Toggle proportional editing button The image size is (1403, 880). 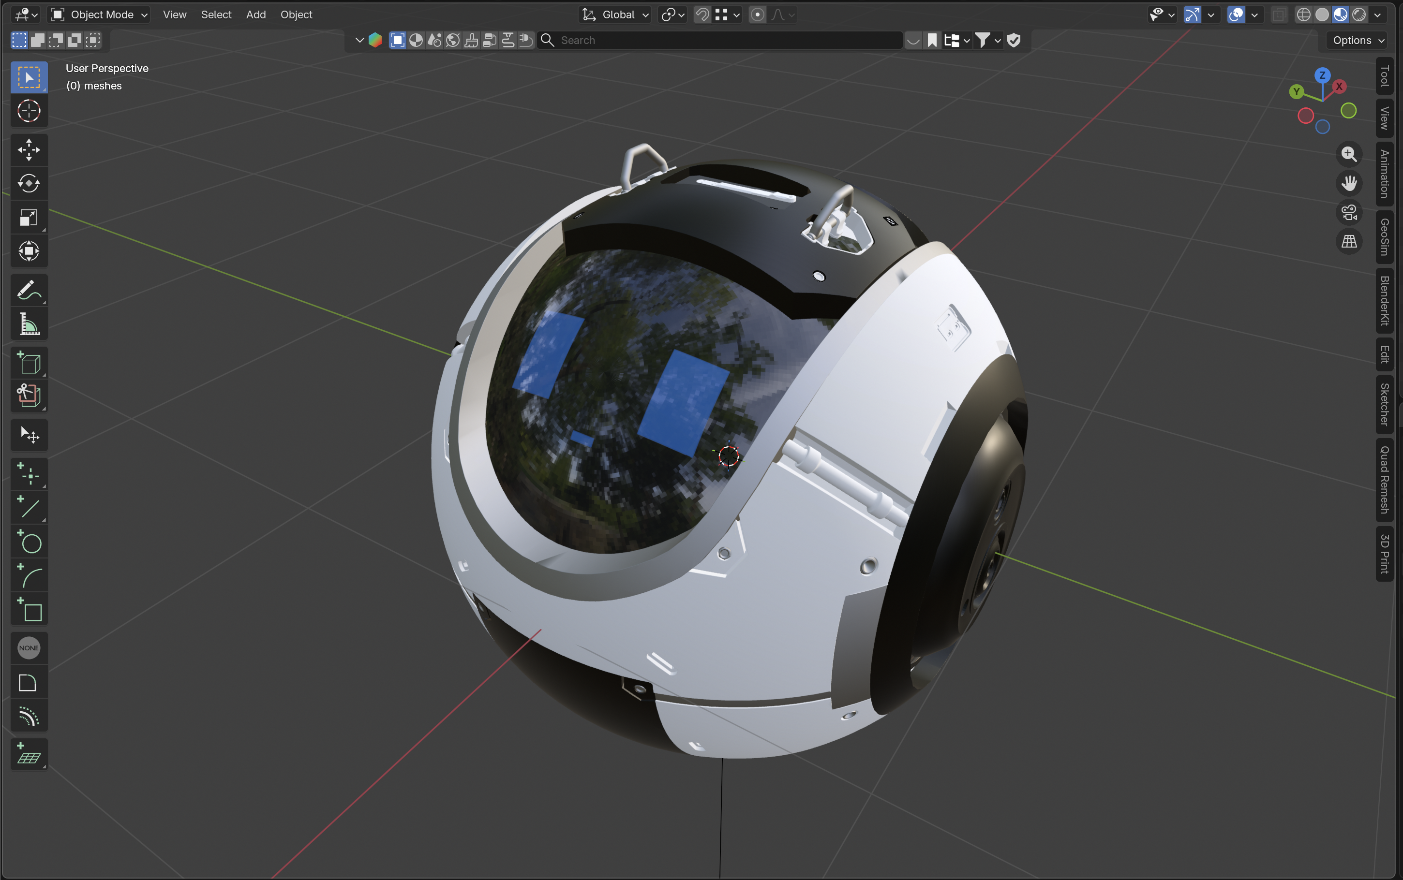757,15
